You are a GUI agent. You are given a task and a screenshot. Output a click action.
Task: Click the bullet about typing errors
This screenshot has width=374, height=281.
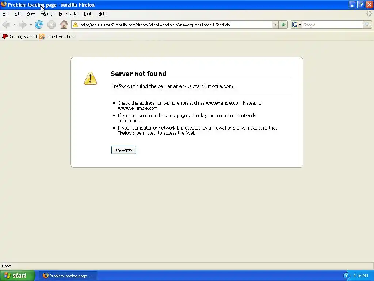190,105
